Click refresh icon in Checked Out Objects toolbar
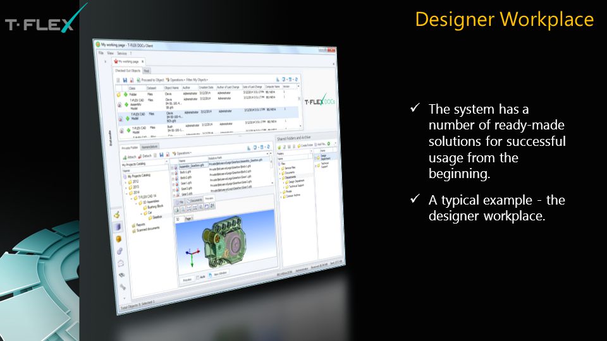 click(297, 80)
